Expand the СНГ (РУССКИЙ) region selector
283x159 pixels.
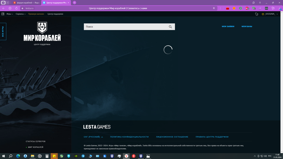93,137
